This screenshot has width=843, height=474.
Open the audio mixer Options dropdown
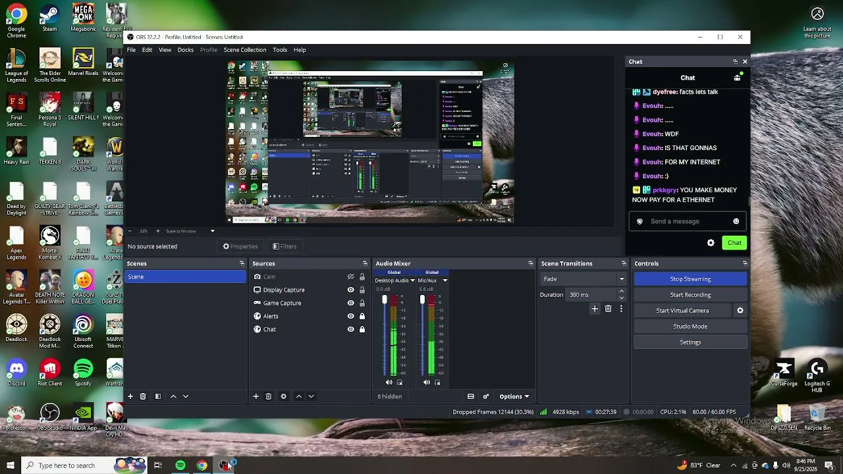[x=514, y=396]
